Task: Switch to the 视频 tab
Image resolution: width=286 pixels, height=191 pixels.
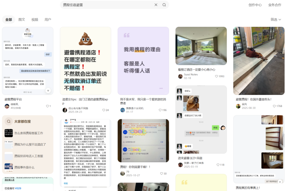Action: point(35,20)
